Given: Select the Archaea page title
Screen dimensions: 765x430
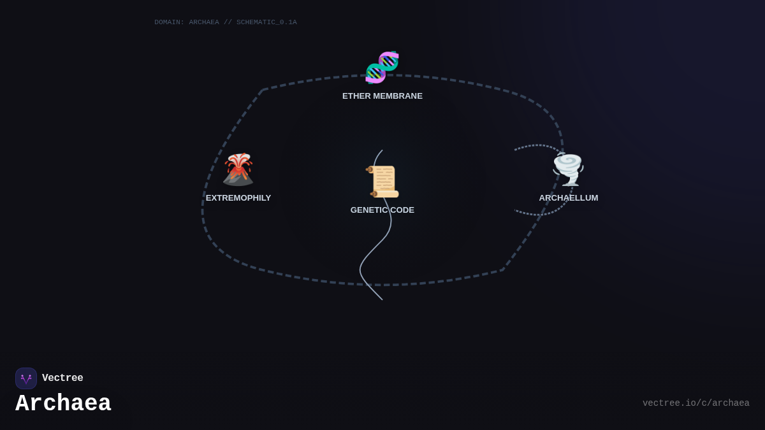Looking at the screenshot, I should [x=63, y=403].
